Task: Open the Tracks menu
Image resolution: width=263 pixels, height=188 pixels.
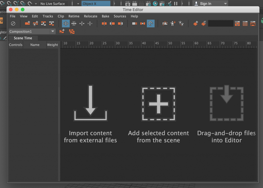Action: 48,16
